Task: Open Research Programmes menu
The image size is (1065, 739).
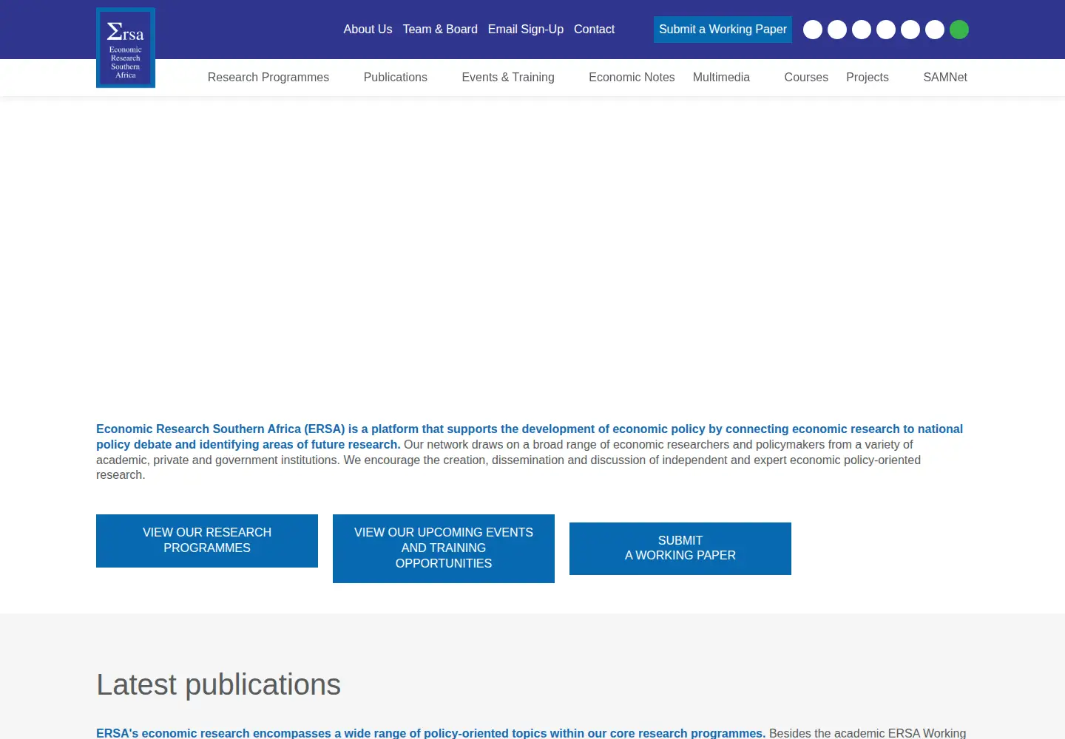Action: (268, 78)
